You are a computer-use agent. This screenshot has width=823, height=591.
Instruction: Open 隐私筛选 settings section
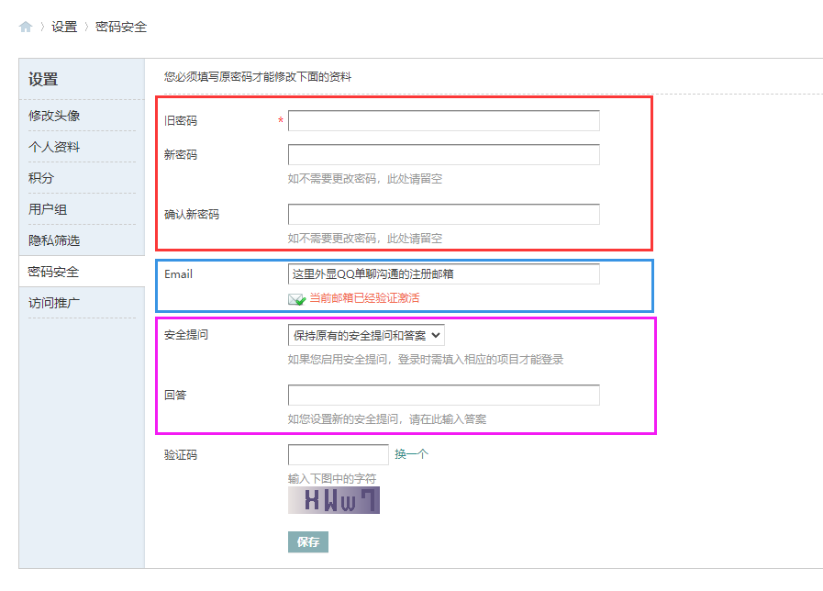(x=54, y=240)
